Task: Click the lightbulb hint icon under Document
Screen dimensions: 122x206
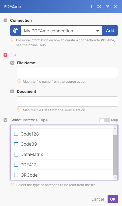Action: coord(19,110)
